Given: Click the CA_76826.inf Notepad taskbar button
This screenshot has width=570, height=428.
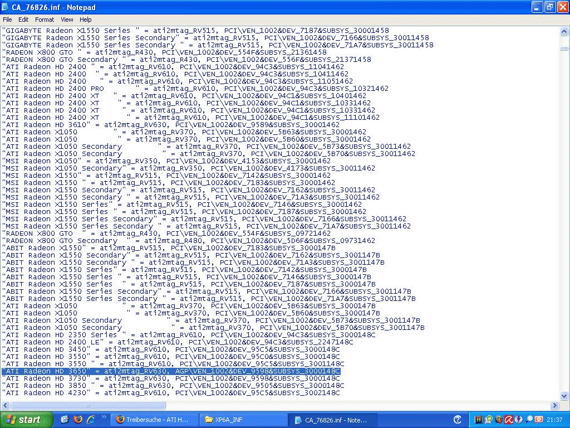Looking at the screenshot, I should click(x=333, y=420).
